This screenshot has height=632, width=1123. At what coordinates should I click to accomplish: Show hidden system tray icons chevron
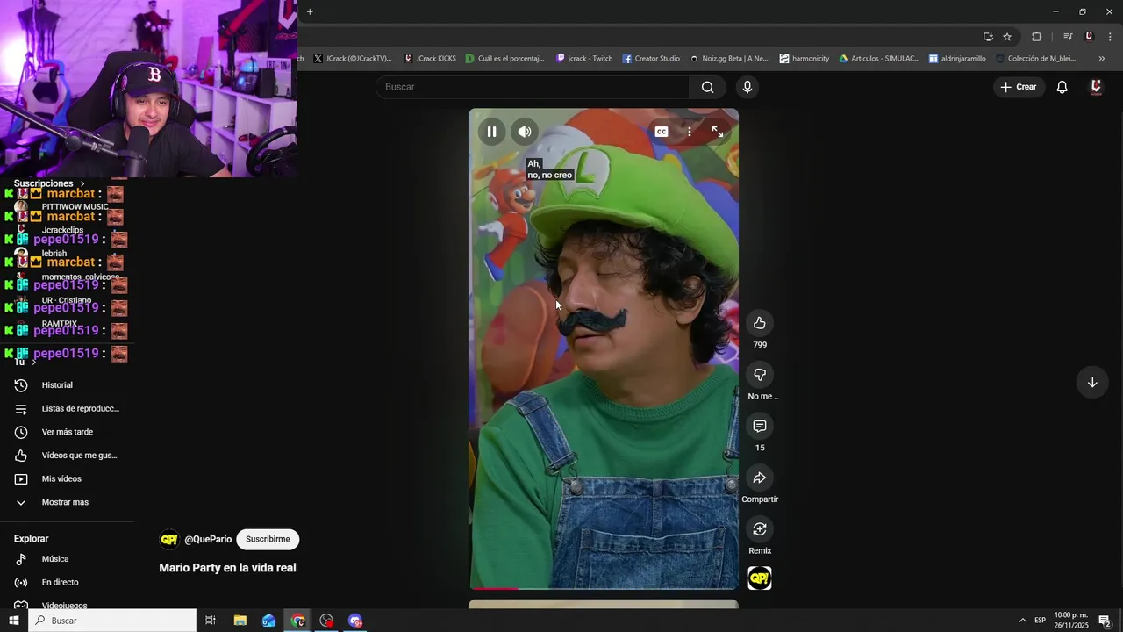coord(1022,621)
